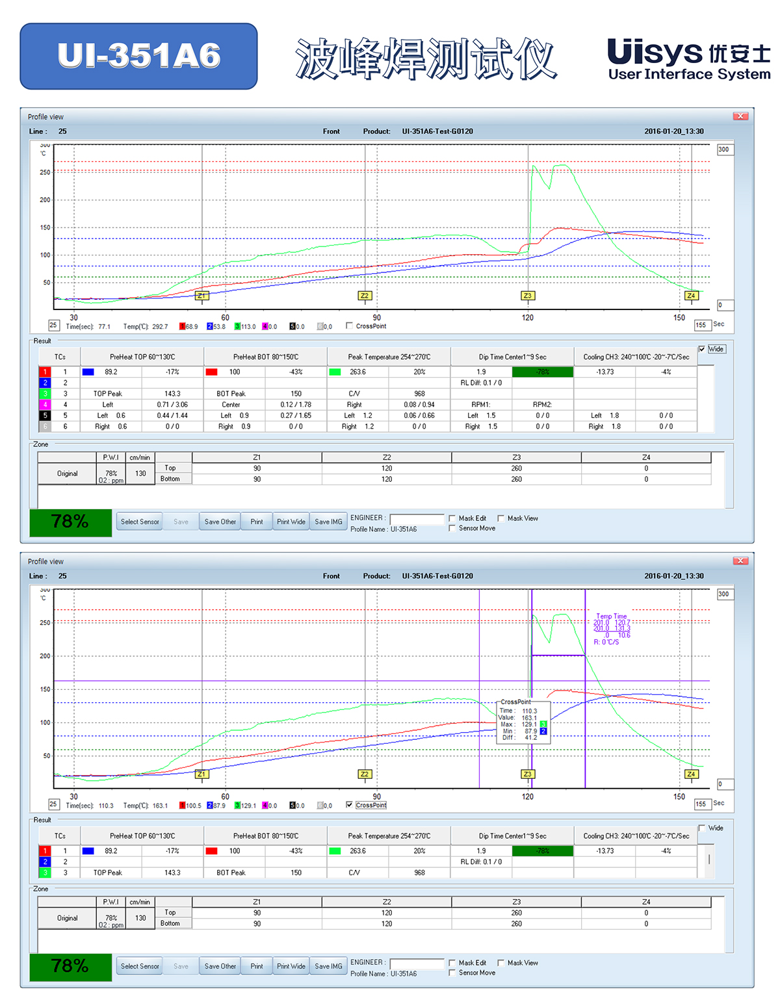780x998 pixels.
Task: Click Save IMG in the lower Profile view
Action: (328, 966)
